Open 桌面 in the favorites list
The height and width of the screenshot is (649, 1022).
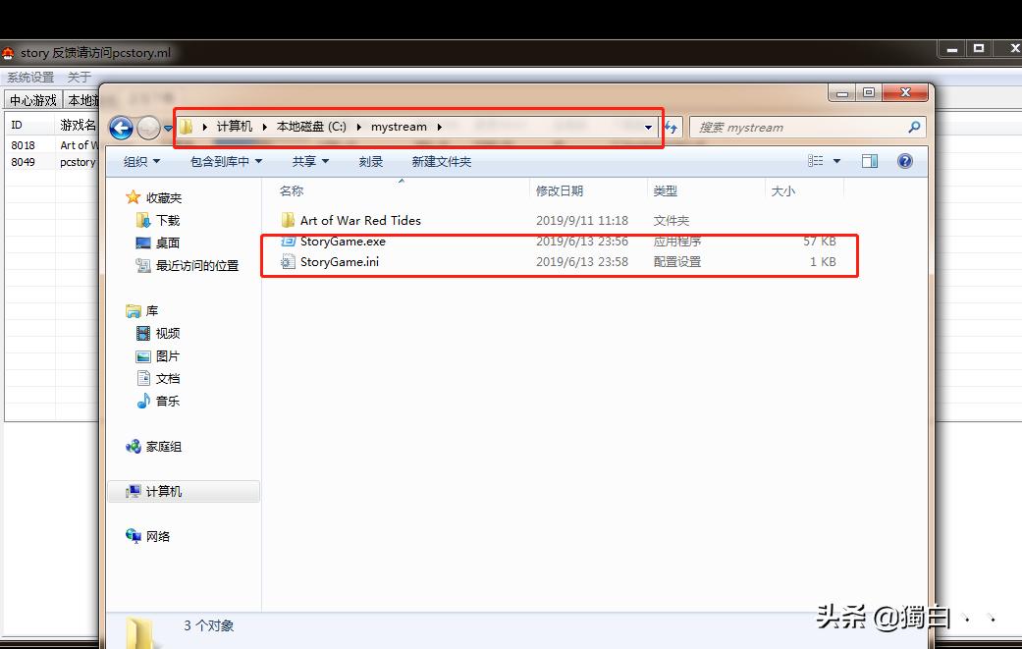pyautogui.click(x=168, y=243)
